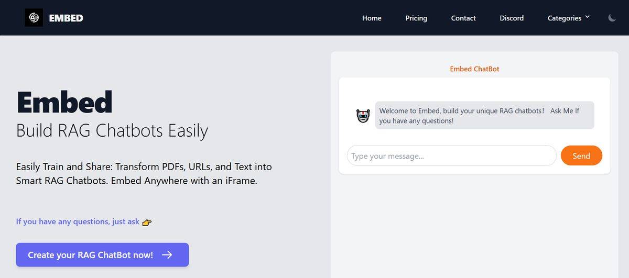Click the large 'Embed' main heading
The image size is (629, 278).
64,102
